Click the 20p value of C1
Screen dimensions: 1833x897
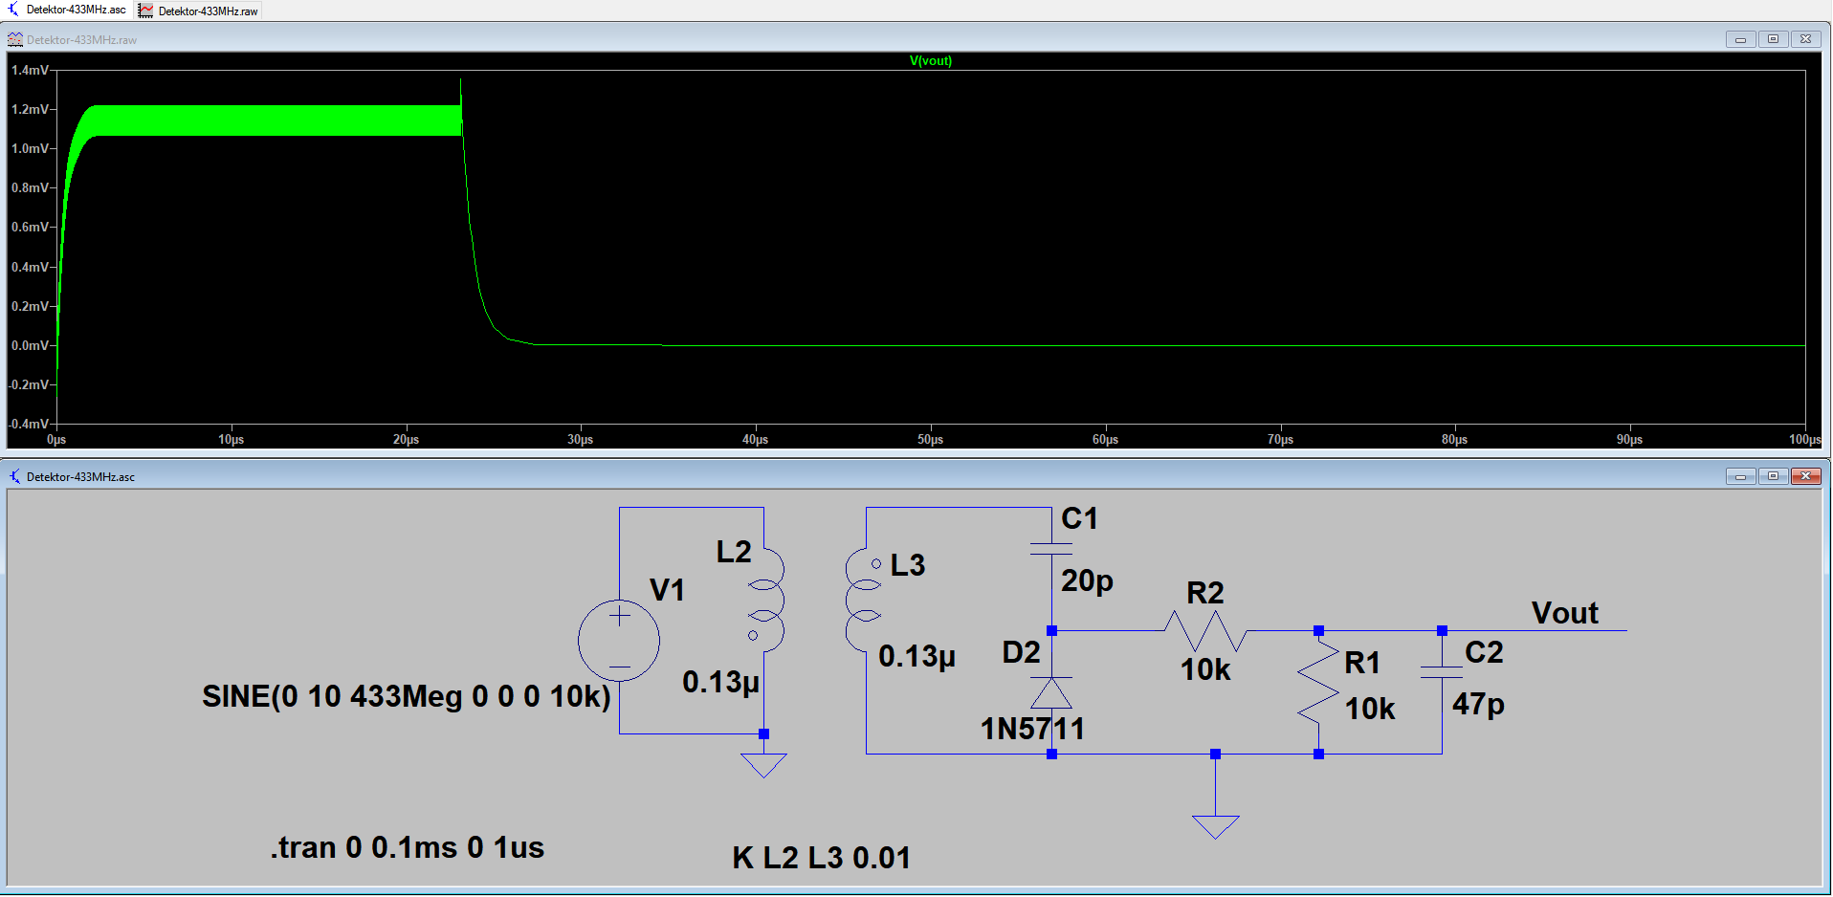click(1088, 580)
